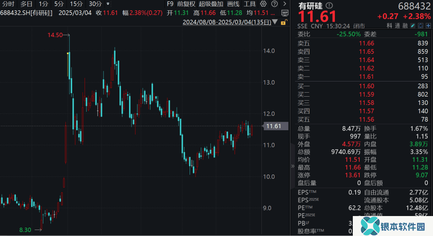Click the right arrow at toolbar end
Screen dimensions: 433x236
[284, 4]
